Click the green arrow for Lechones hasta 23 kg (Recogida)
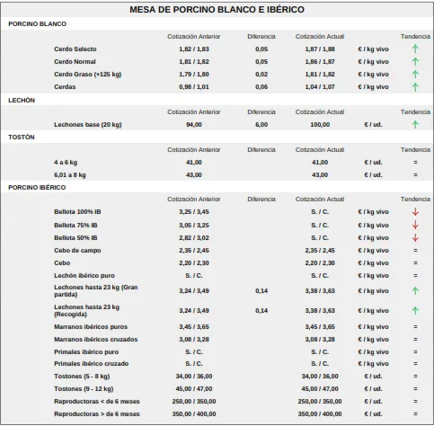This screenshot has height=426, width=434. (x=415, y=311)
